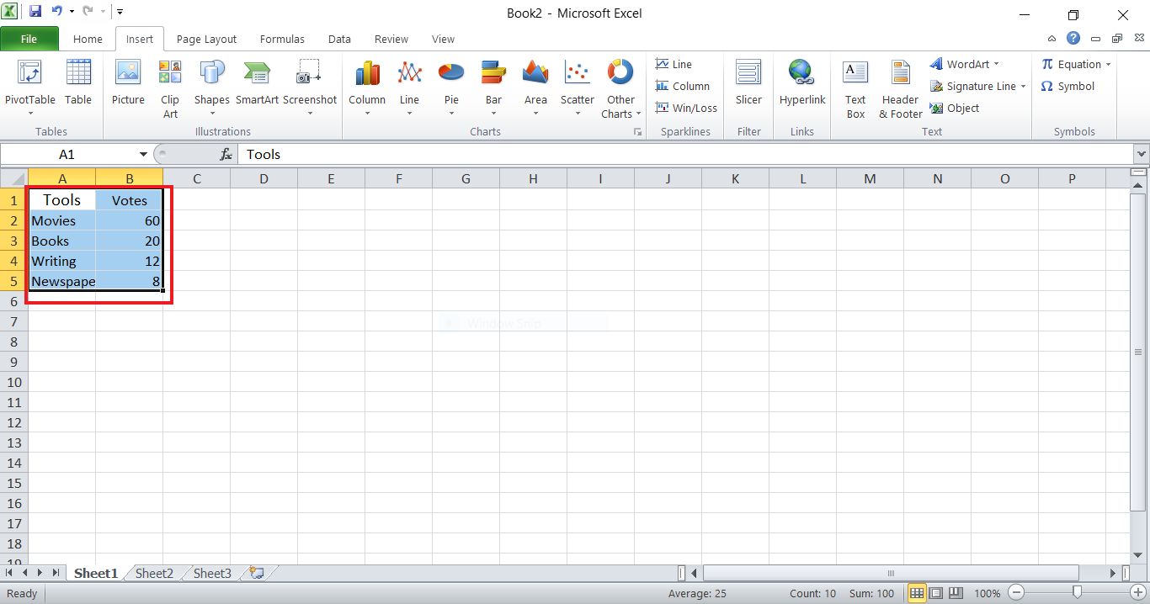Expand the formula bar

tap(1142, 155)
